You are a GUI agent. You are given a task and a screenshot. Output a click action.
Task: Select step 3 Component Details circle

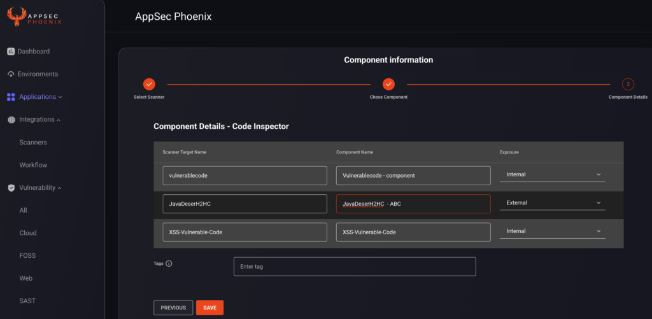(628, 85)
